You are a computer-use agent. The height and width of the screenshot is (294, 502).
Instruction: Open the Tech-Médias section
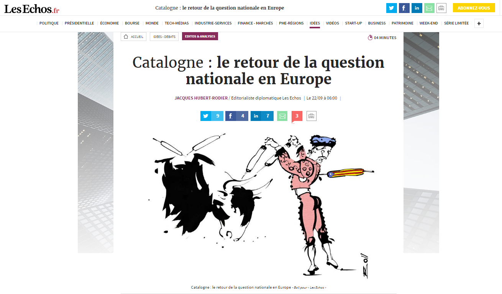pos(177,23)
